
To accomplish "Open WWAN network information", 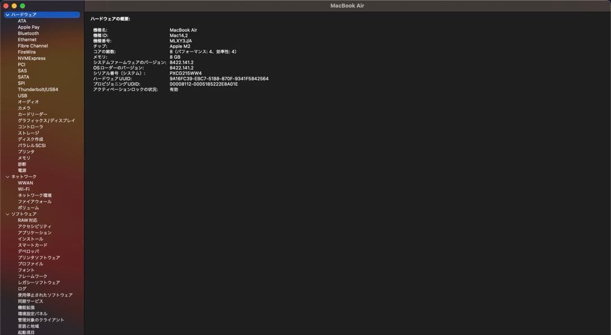I will tap(25, 183).
